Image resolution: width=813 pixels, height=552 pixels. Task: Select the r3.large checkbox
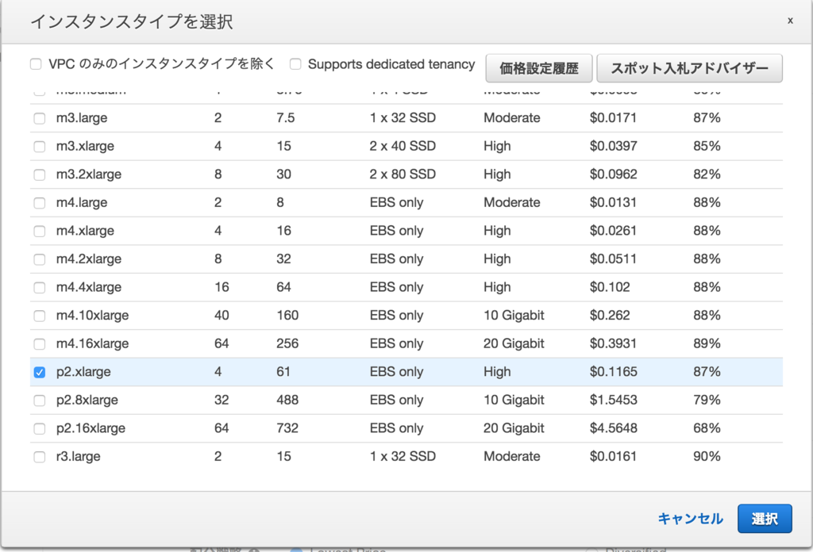point(40,457)
